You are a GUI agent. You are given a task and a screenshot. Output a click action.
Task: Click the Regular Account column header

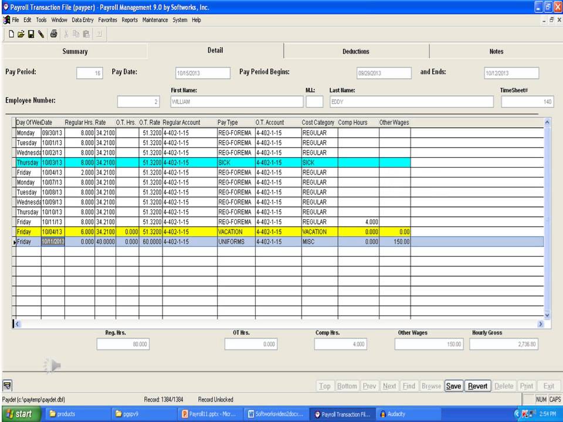(x=189, y=122)
